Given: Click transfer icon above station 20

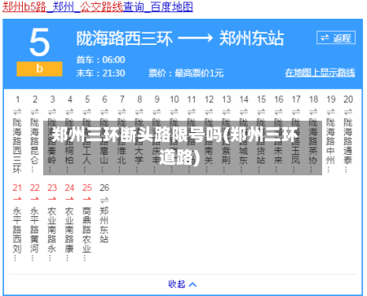Looking at the screenshot, I should [x=348, y=112].
